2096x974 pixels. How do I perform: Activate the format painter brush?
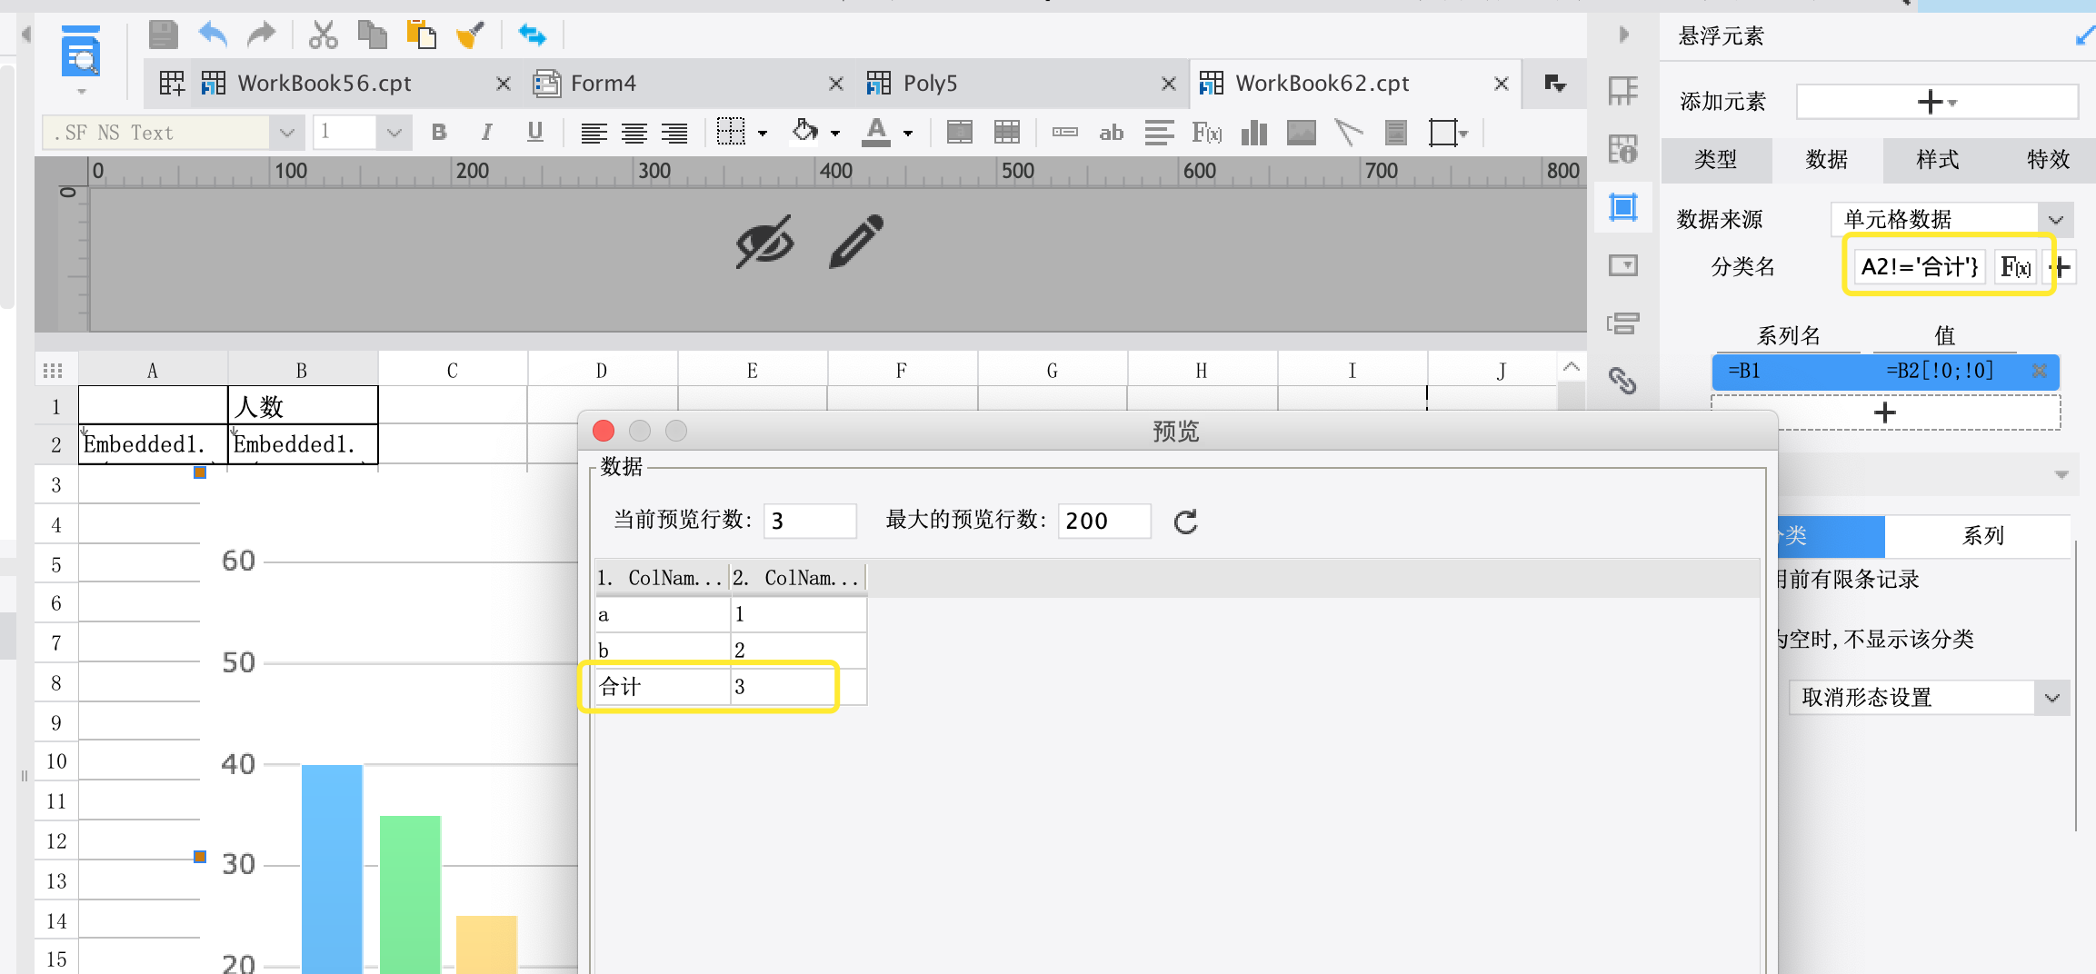pos(470,35)
